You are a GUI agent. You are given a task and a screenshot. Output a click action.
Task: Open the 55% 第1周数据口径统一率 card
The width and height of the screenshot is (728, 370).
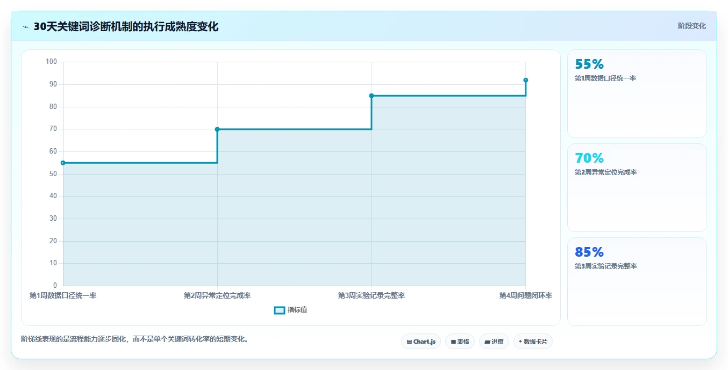(x=637, y=93)
